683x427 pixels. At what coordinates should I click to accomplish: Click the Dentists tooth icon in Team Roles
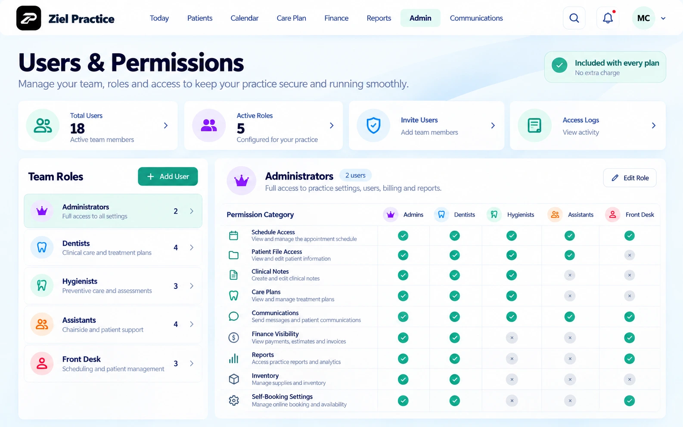pyautogui.click(x=42, y=248)
